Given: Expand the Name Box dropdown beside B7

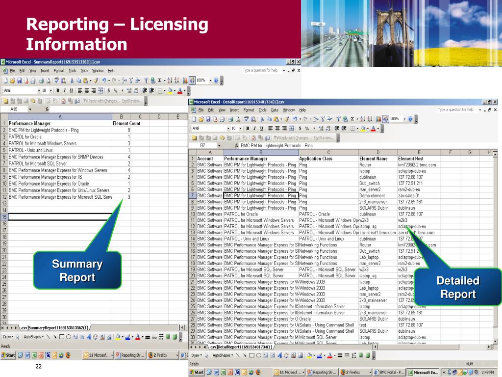Looking at the screenshot, I should click(x=219, y=145).
